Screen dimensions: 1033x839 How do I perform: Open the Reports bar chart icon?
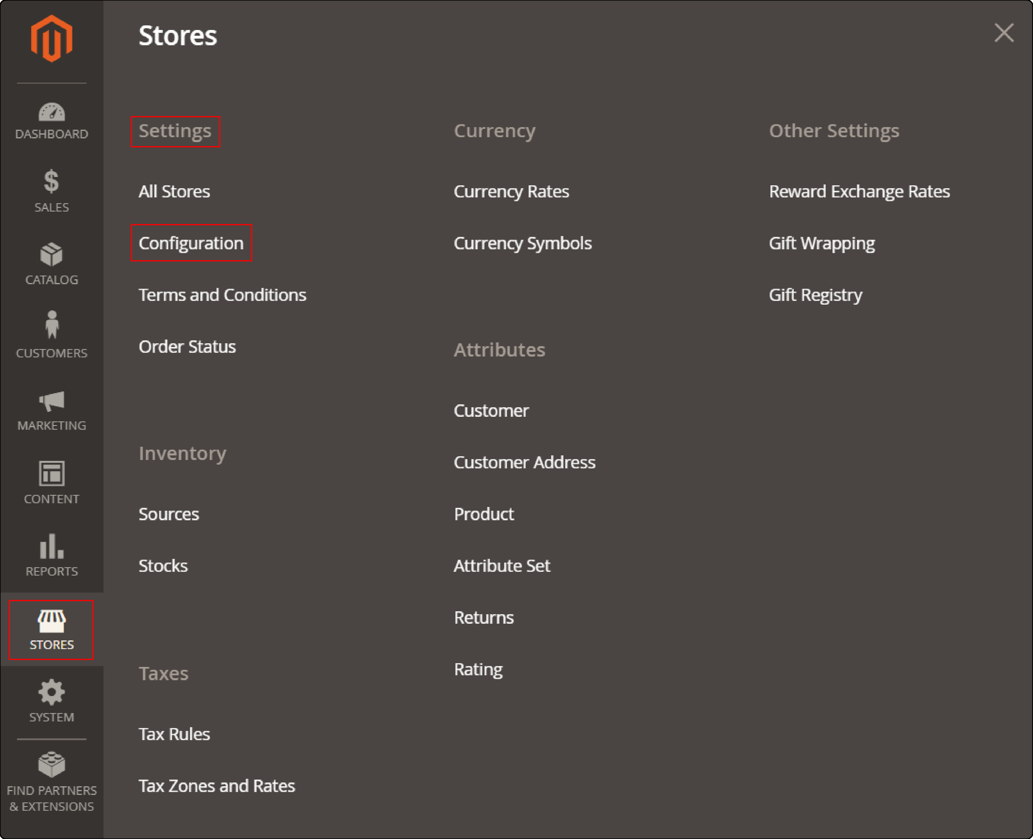pyautogui.click(x=52, y=546)
